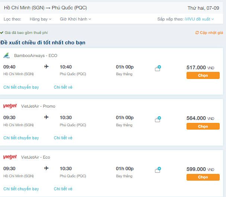Expand the iVIVU đề xuất sort dropdown
The width and height of the screenshot is (226, 197).
pos(199,19)
